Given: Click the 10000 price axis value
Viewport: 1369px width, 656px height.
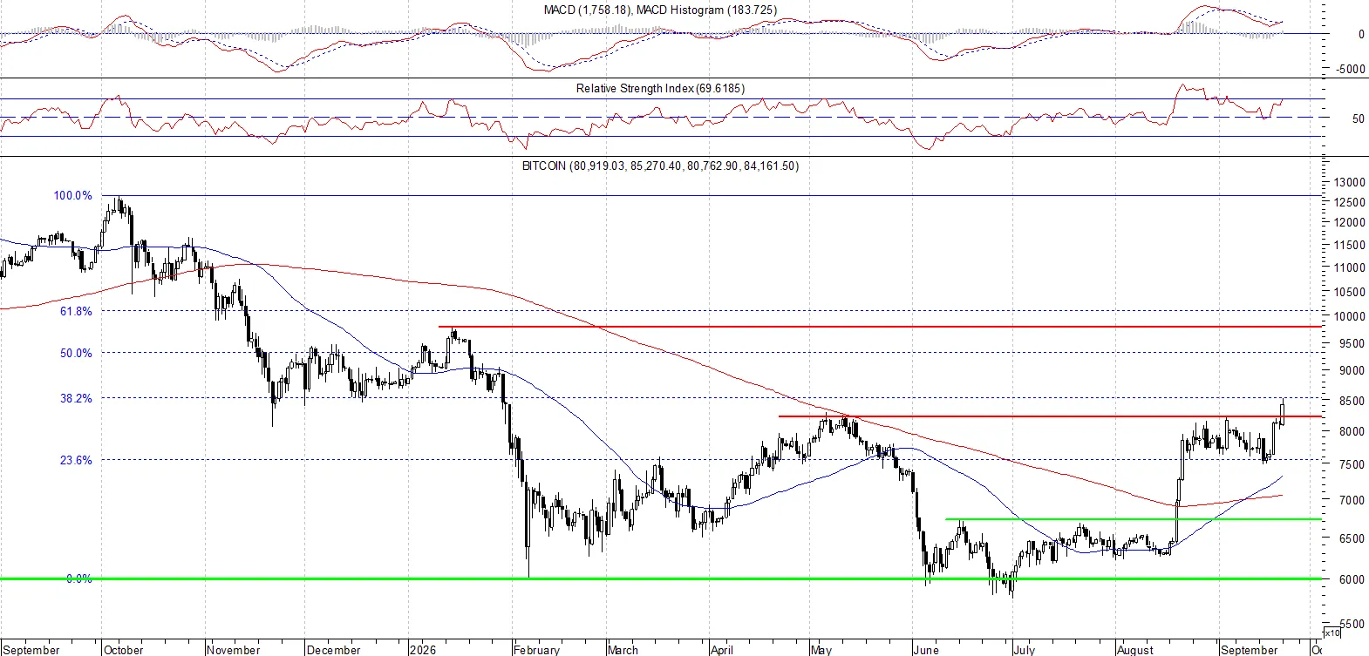Looking at the screenshot, I should pyautogui.click(x=1349, y=316).
